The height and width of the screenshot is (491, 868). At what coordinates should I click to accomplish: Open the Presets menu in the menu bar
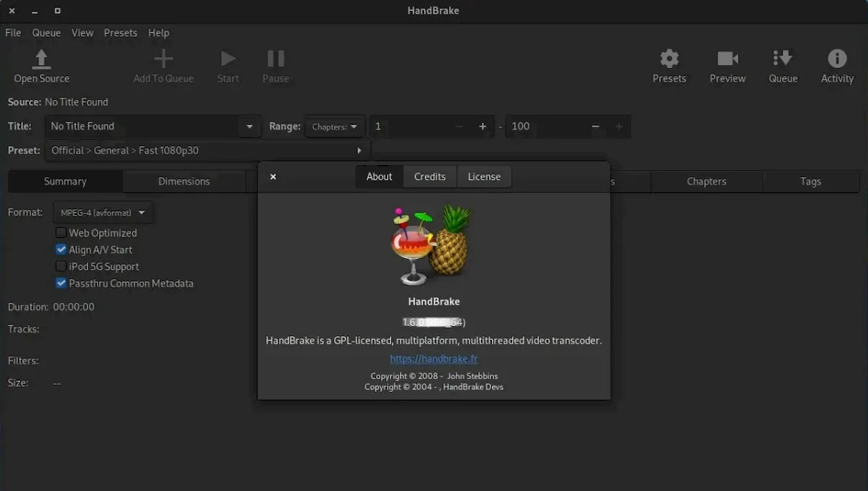(120, 33)
